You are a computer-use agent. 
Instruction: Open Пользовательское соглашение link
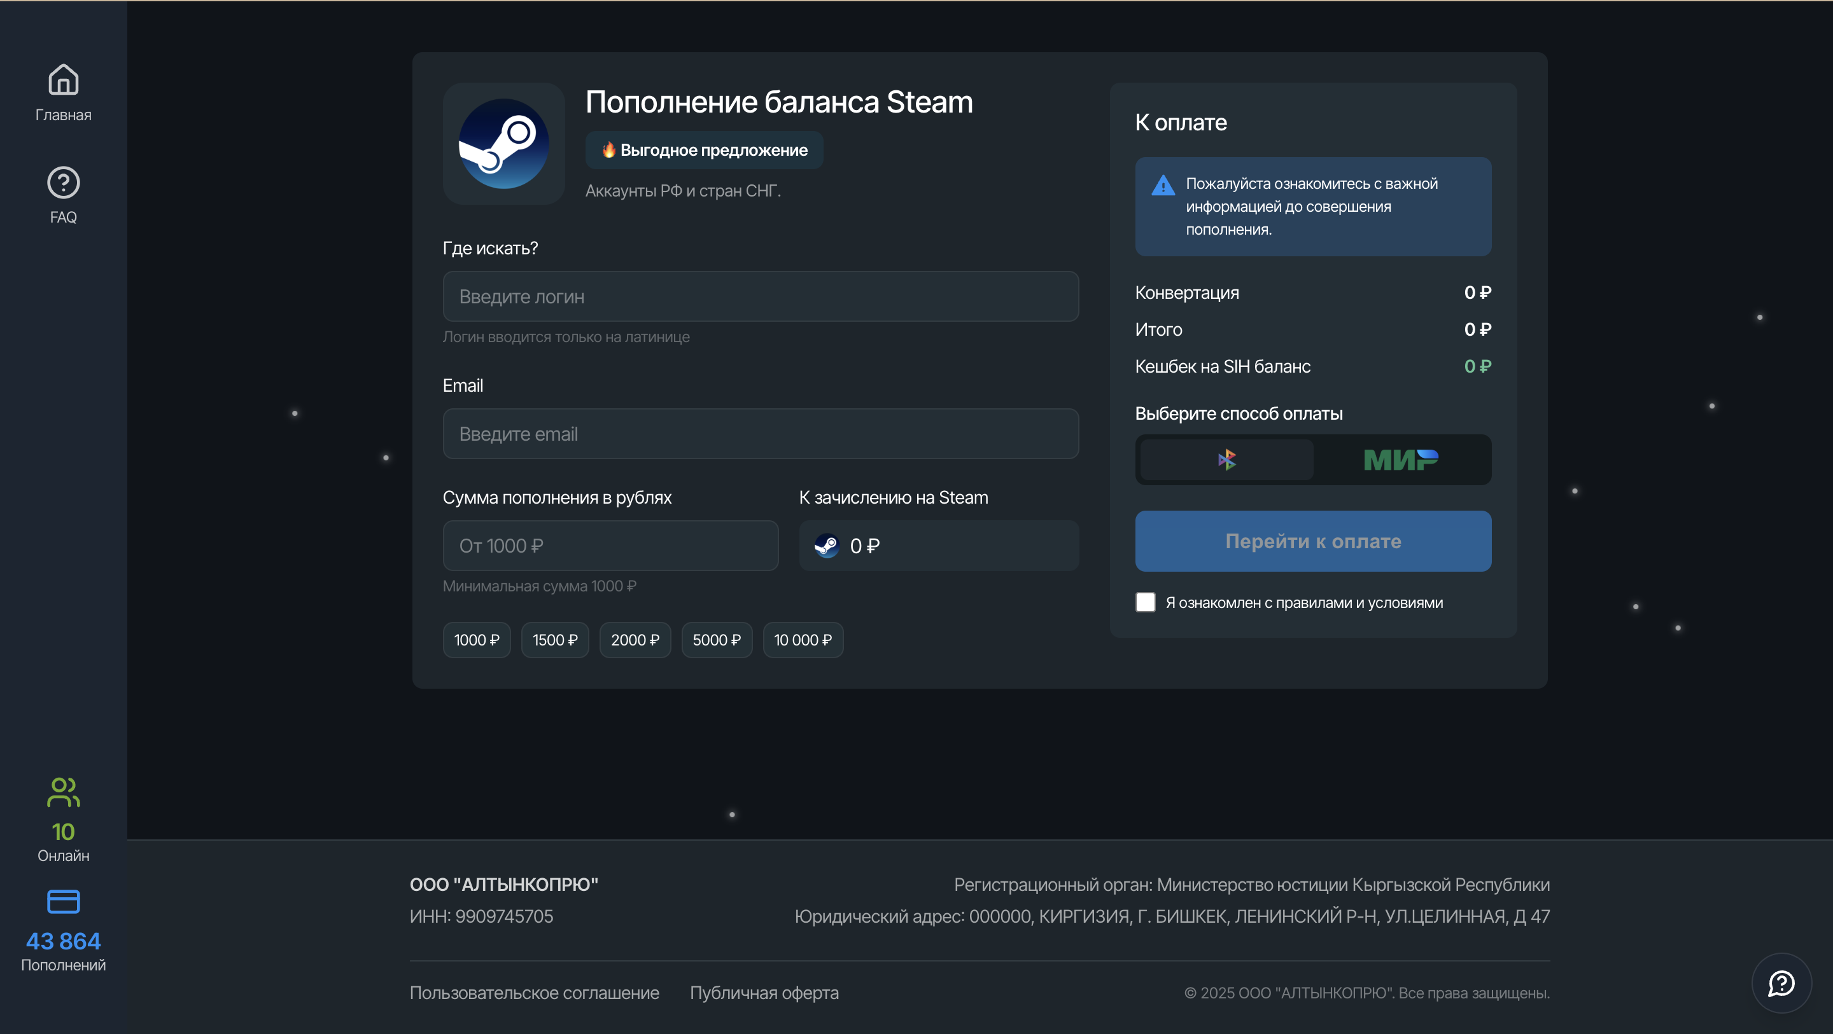click(x=534, y=993)
